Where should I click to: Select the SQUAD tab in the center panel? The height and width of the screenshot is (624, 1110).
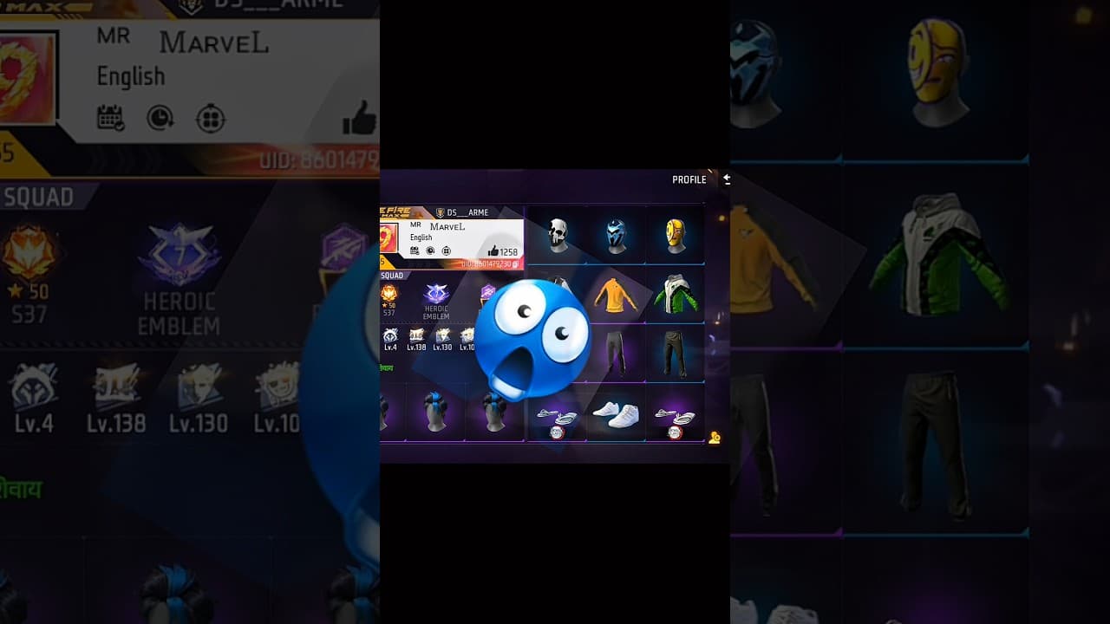click(392, 276)
